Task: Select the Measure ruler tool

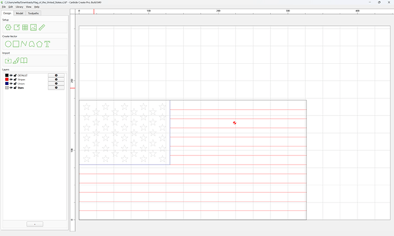Action: [42, 27]
